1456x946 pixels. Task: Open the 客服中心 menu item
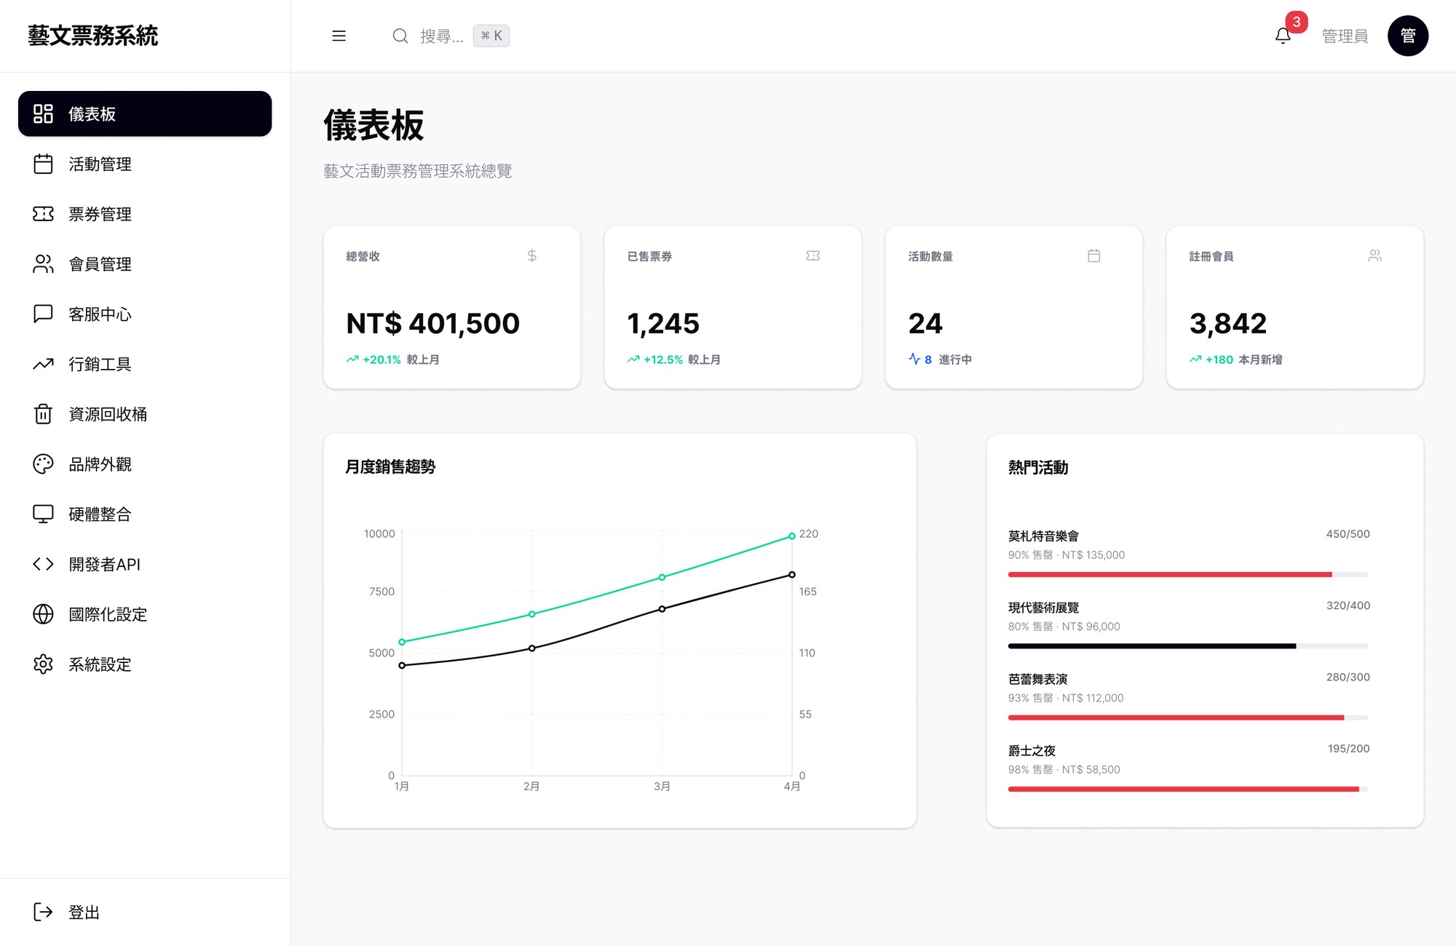[145, 314]
